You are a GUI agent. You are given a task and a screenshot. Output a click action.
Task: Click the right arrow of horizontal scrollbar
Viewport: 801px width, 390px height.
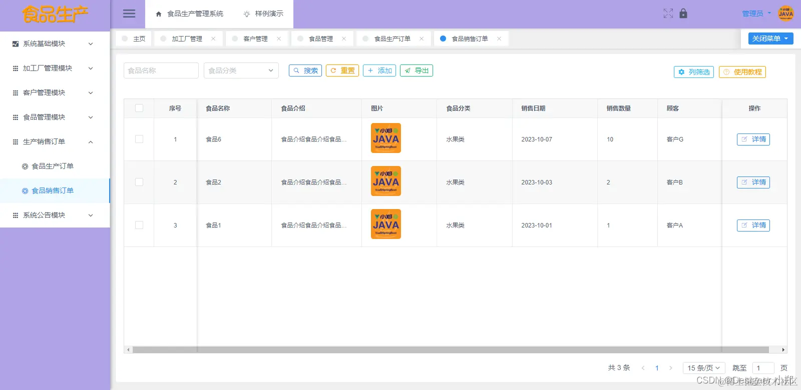pos(783,350)
